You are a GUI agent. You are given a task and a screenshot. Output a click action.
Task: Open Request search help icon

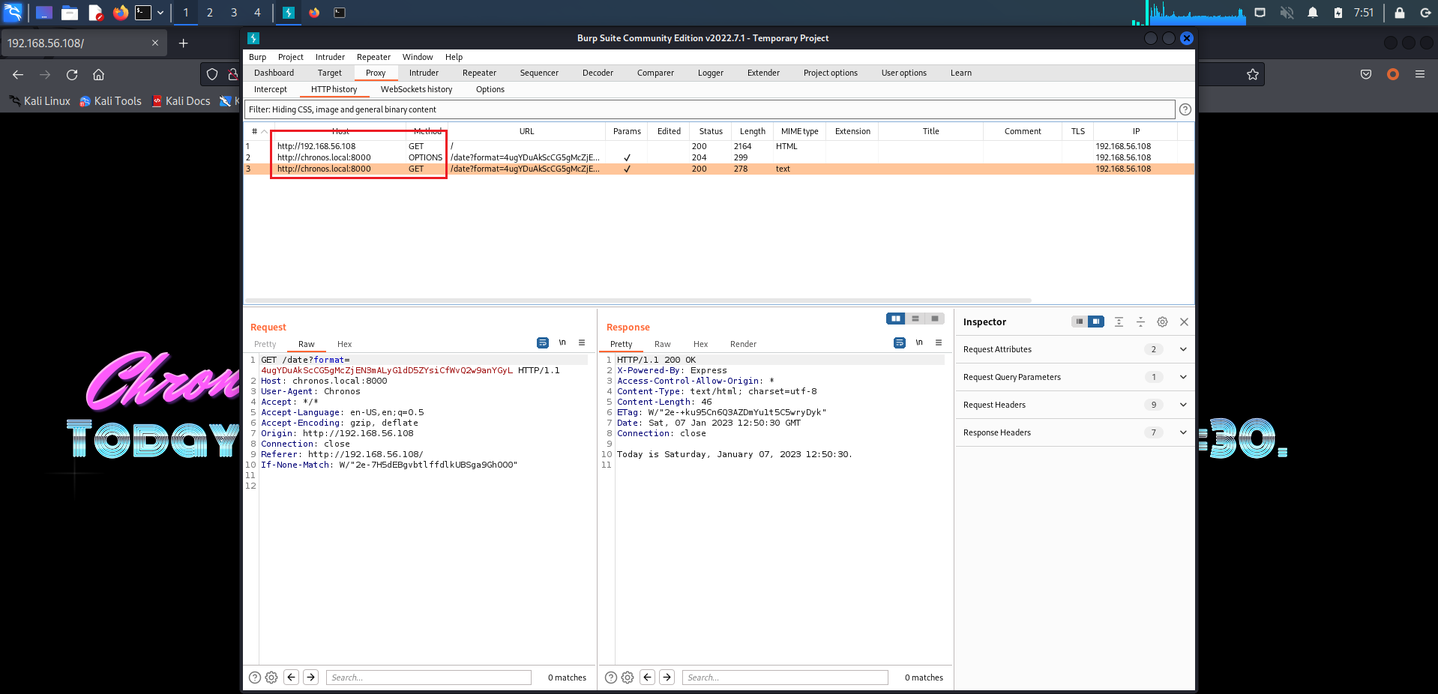pyautogui.click(x=255, y=678)
